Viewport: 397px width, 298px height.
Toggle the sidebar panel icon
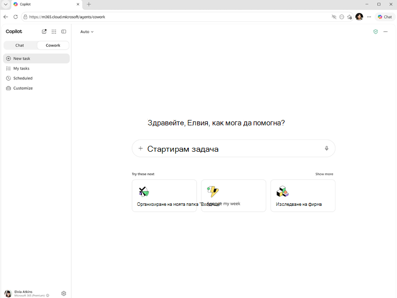[64, 31]
